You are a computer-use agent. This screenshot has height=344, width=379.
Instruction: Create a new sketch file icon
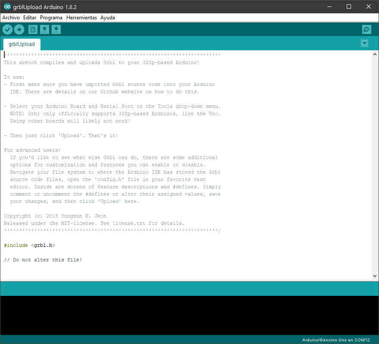33,30
